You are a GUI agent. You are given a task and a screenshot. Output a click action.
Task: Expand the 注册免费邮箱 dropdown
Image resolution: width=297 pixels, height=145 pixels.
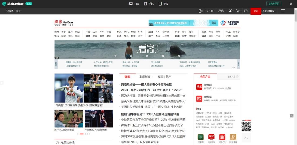coord(269,11)
